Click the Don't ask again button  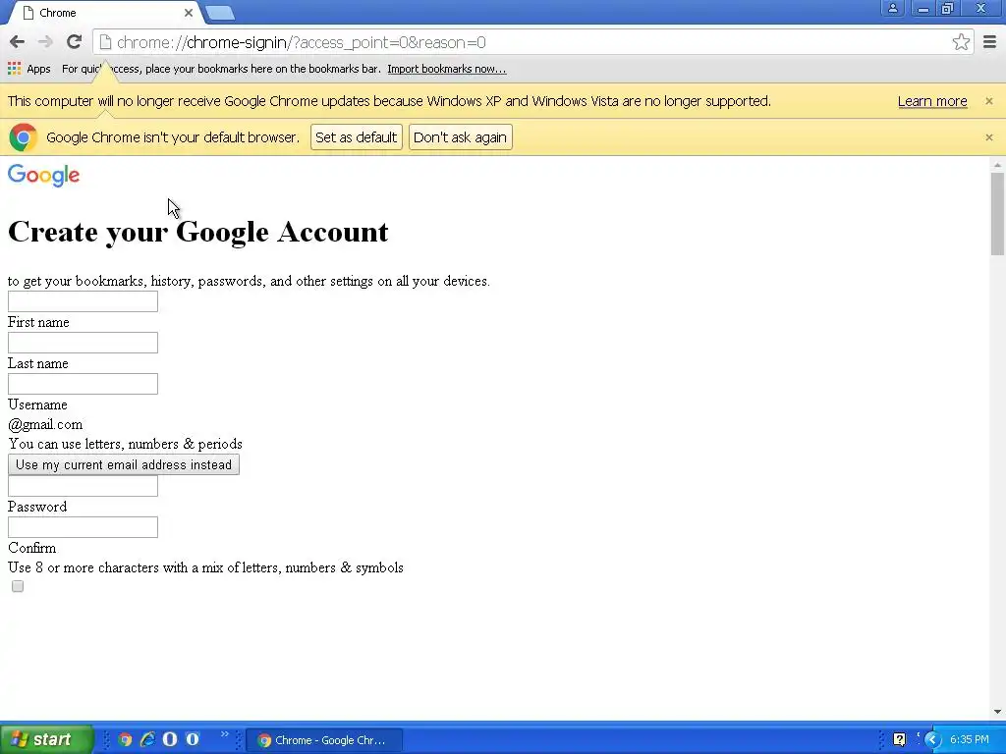pos(460,137)
